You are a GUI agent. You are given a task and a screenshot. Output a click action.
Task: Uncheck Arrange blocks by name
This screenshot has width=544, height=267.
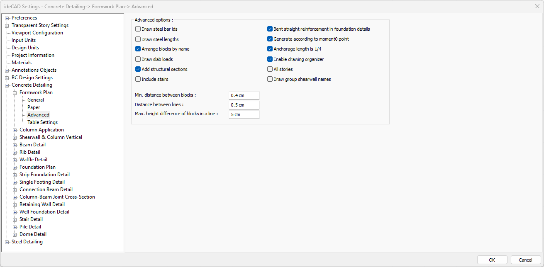(x=138, y=49)
